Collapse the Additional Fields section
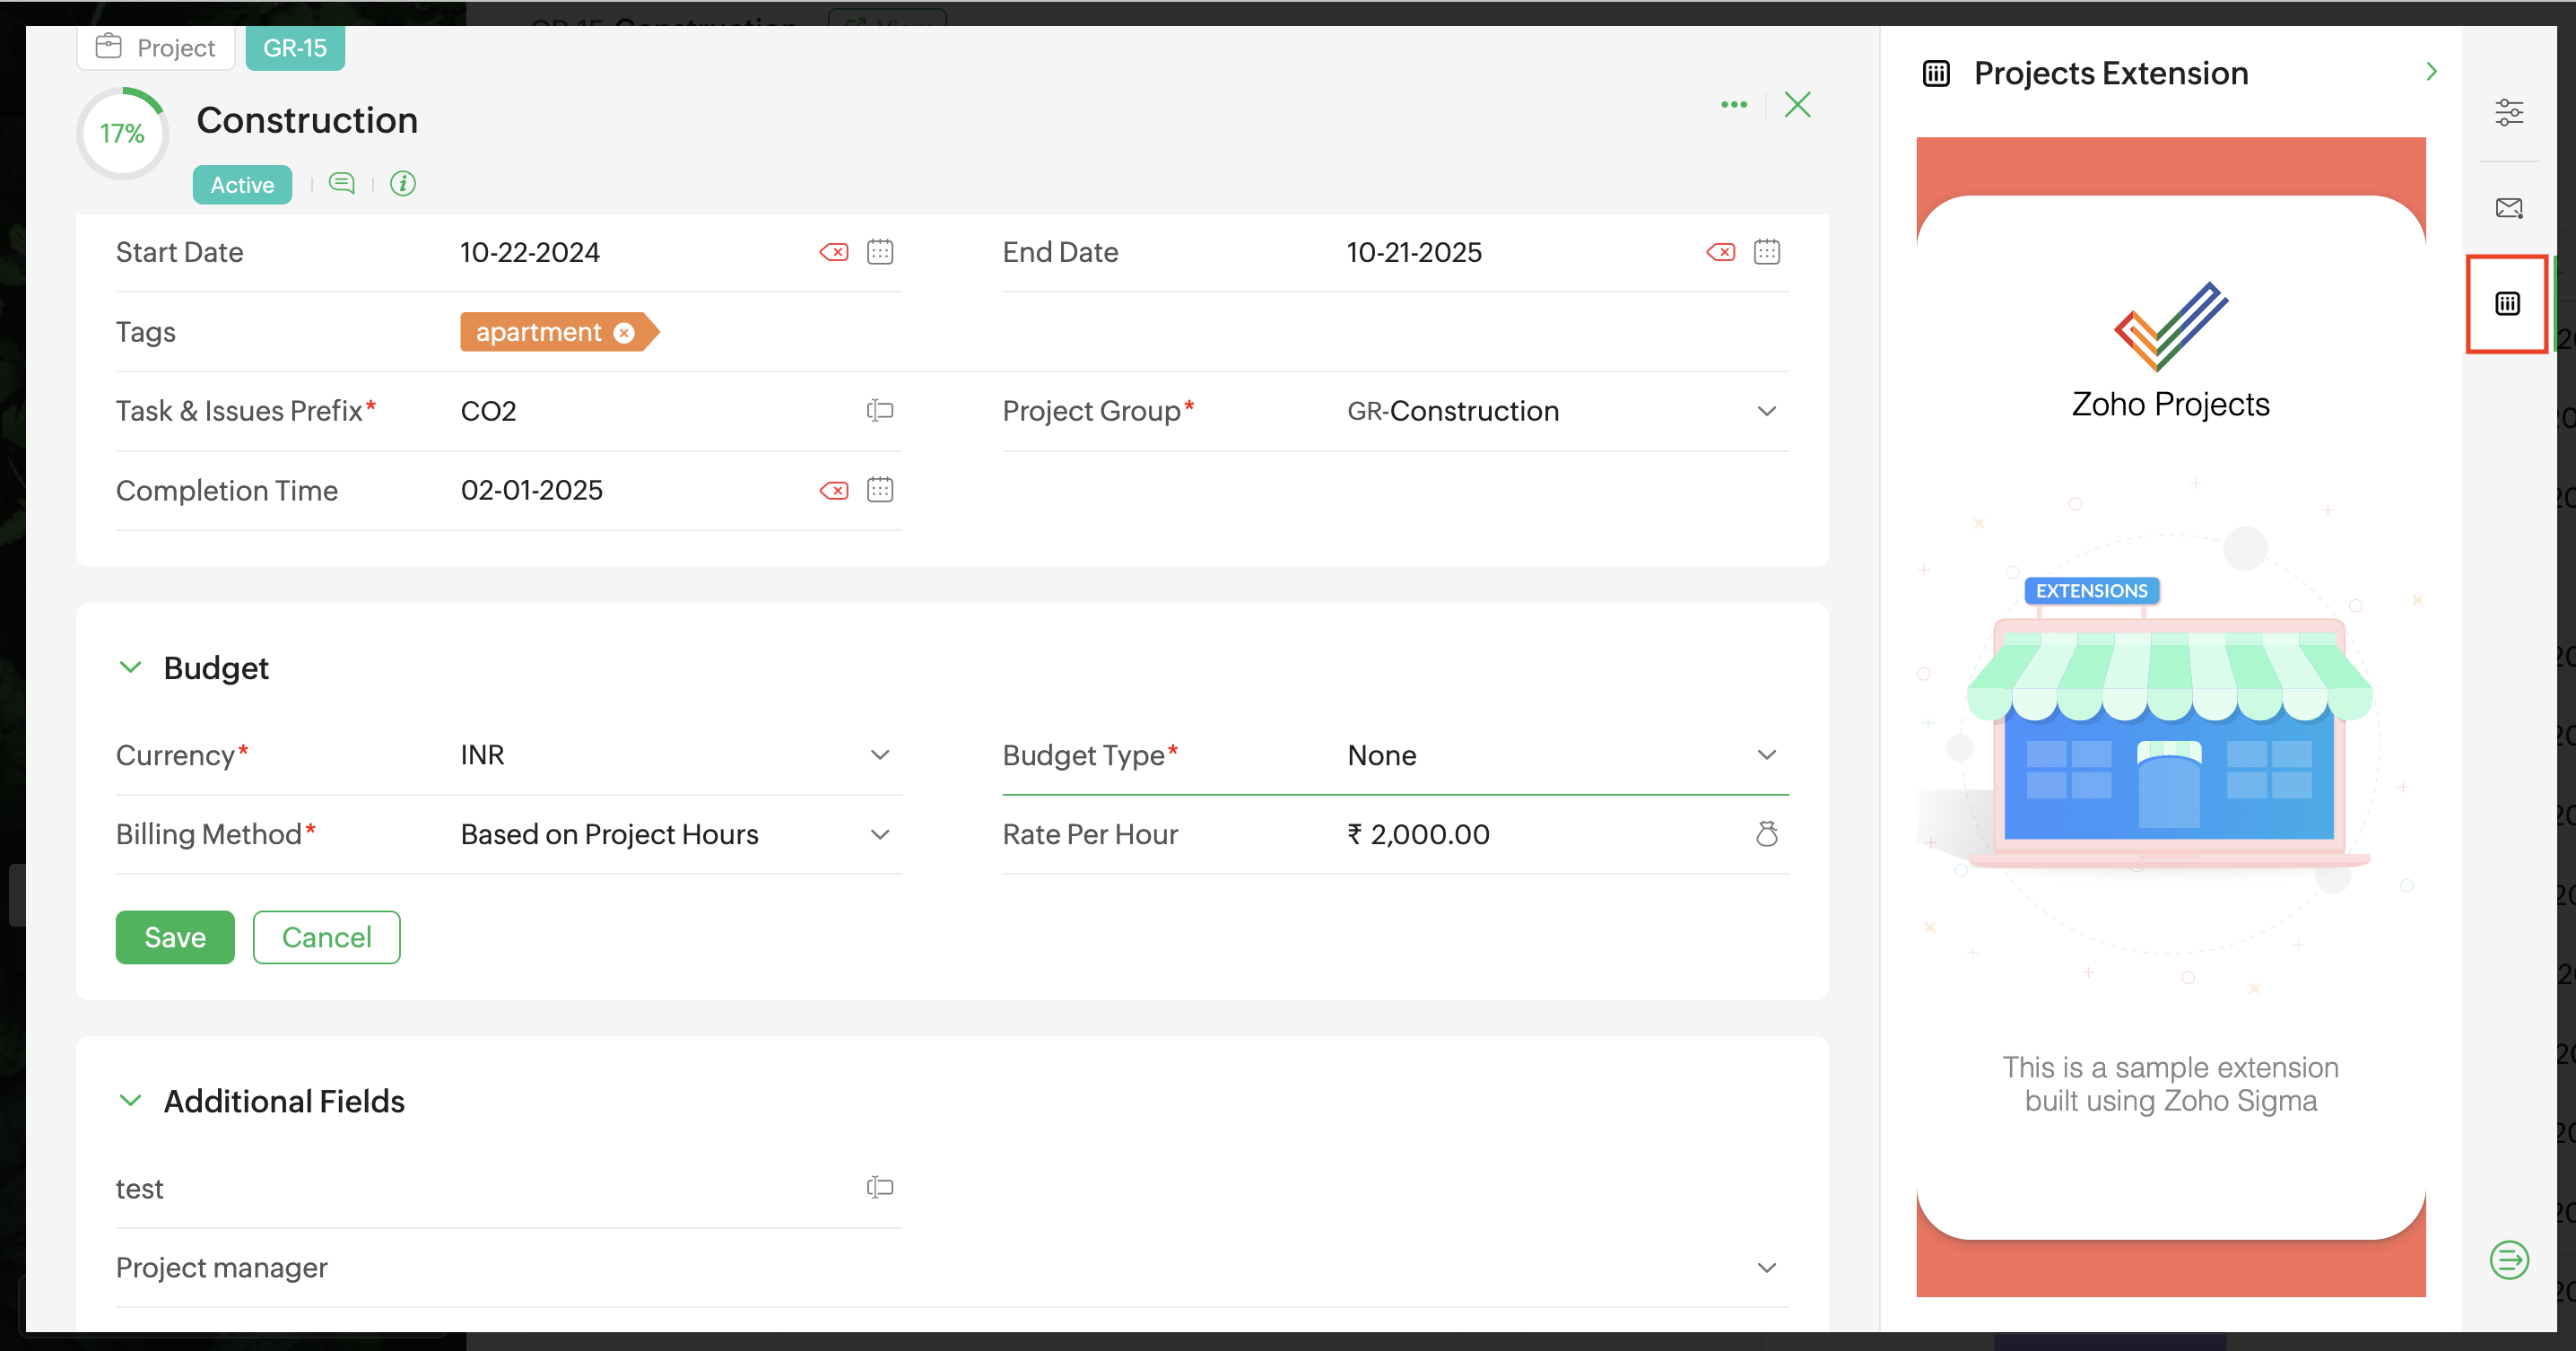The width and height of the screenshot is (2576, 1351). click(130, 1101)
